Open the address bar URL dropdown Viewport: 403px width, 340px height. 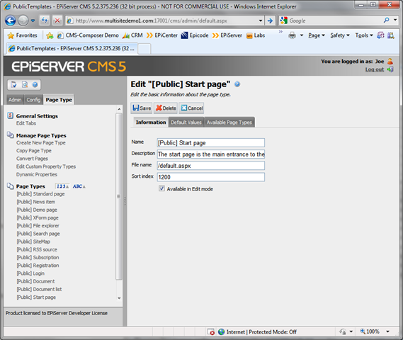click(x=261, y=21)
